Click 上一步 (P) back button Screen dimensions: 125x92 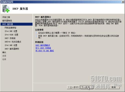pyautogui.click(x=73, y=87)
